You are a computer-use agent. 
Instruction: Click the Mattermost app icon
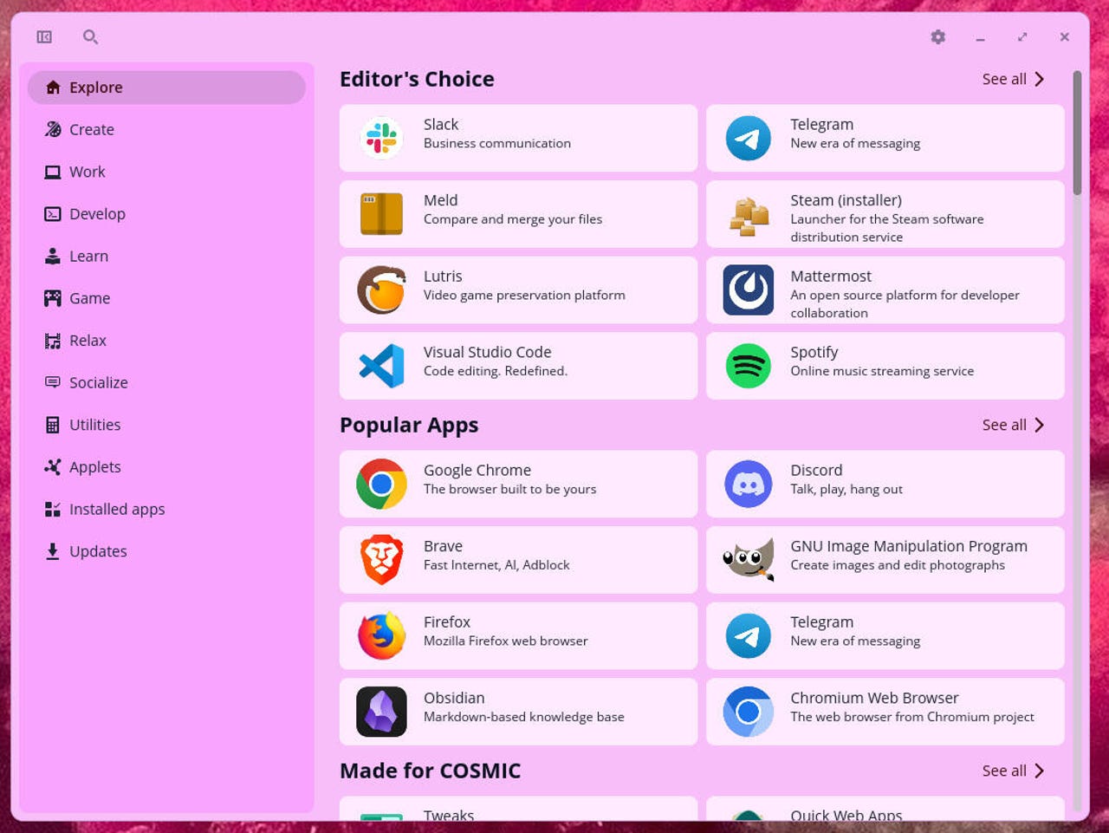(748, 290)
